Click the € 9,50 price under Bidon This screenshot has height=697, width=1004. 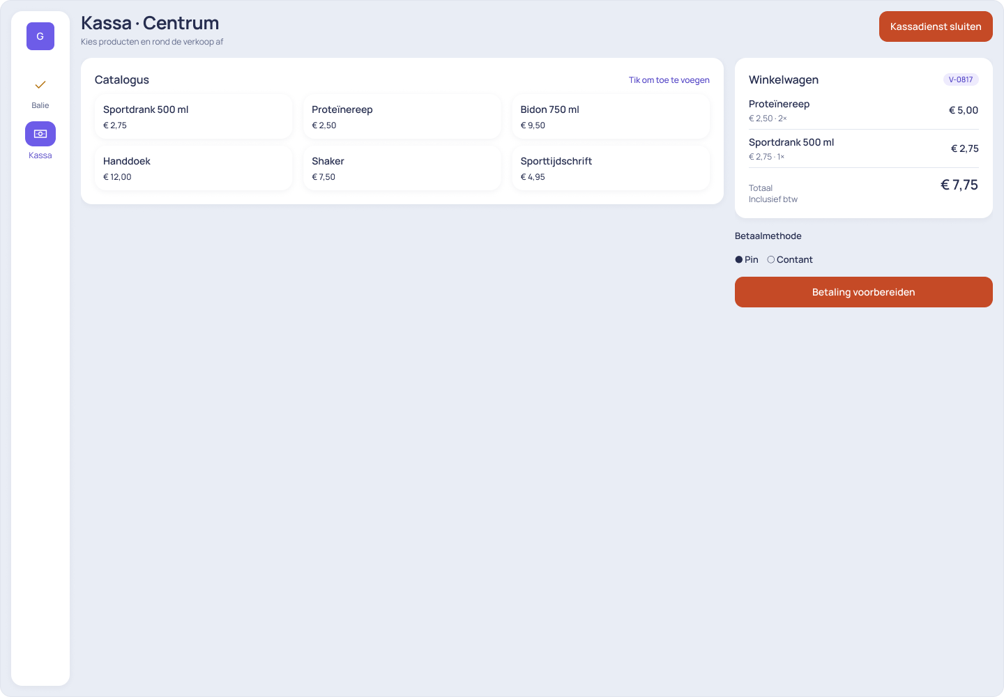[533, 125]
